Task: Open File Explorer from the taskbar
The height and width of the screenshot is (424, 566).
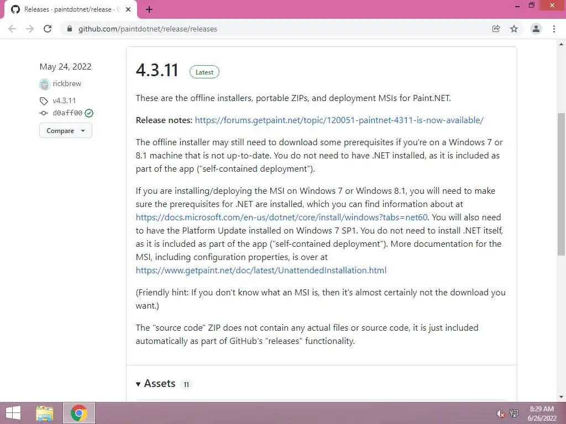Action: pos(45,413)
